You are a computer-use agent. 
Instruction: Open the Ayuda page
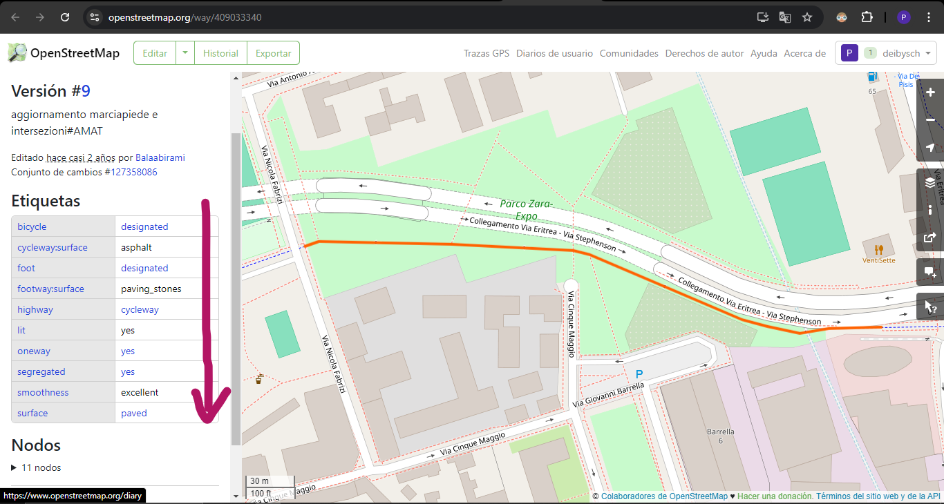(x=764, y=53)
